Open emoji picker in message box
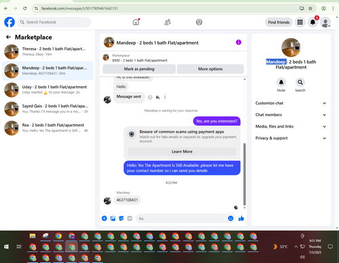Screen dimensions: 339x263 (x=231, y=218)
